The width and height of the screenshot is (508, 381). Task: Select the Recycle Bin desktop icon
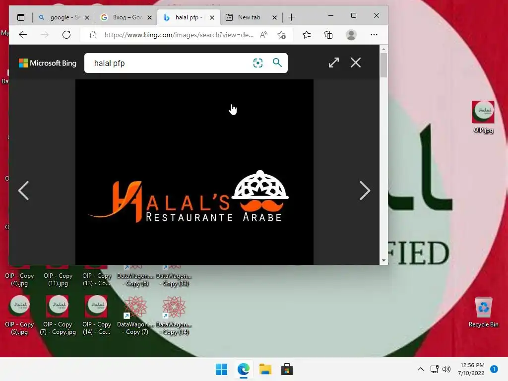(x=483, y=313)
